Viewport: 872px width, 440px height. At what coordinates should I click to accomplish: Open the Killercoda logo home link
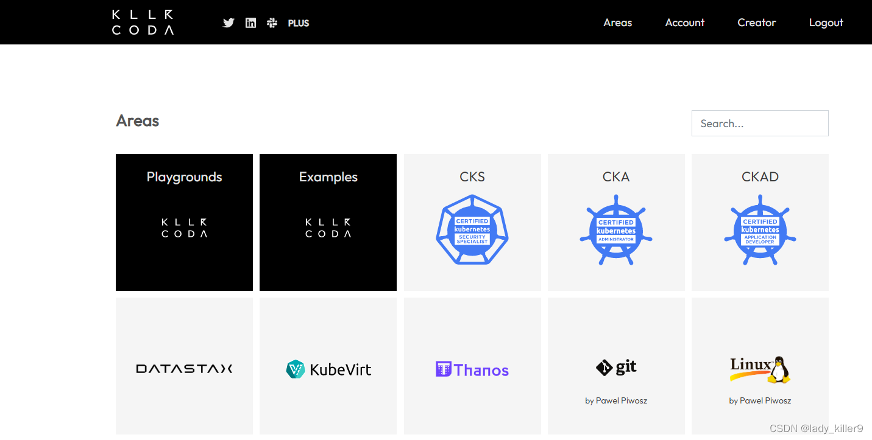(x=143, y=22)
